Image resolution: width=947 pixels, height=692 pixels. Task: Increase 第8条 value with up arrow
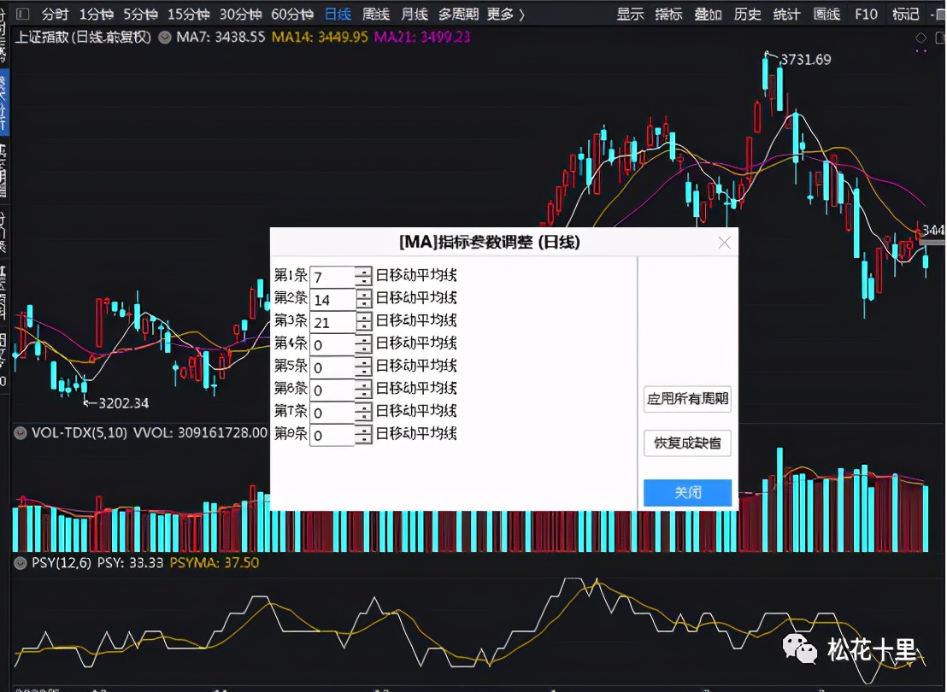point(363,431)
